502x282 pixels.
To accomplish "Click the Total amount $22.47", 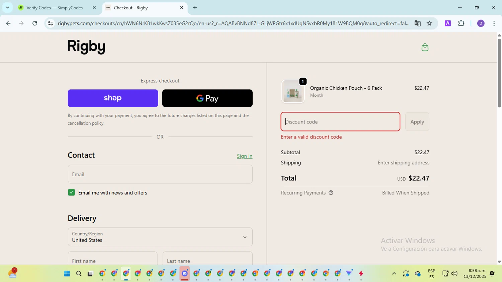I will [419, 178].
